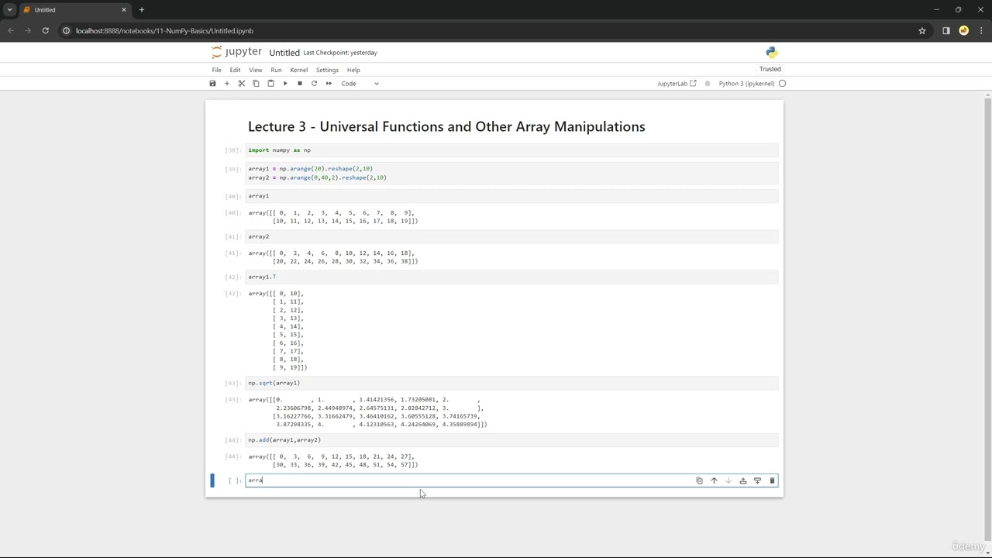Screen dimensions: 992x558
Task: Open notebook in JupyterLab
Action: click(x=677, y=83)
